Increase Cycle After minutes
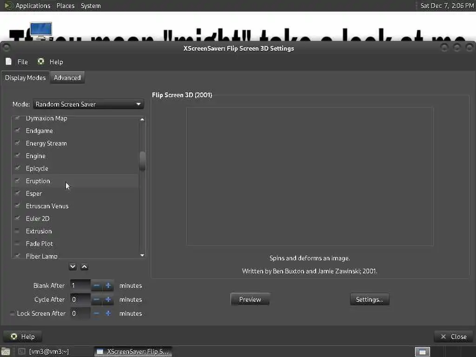This screenshot has width=476, height=357. click(x=108, y=299)
